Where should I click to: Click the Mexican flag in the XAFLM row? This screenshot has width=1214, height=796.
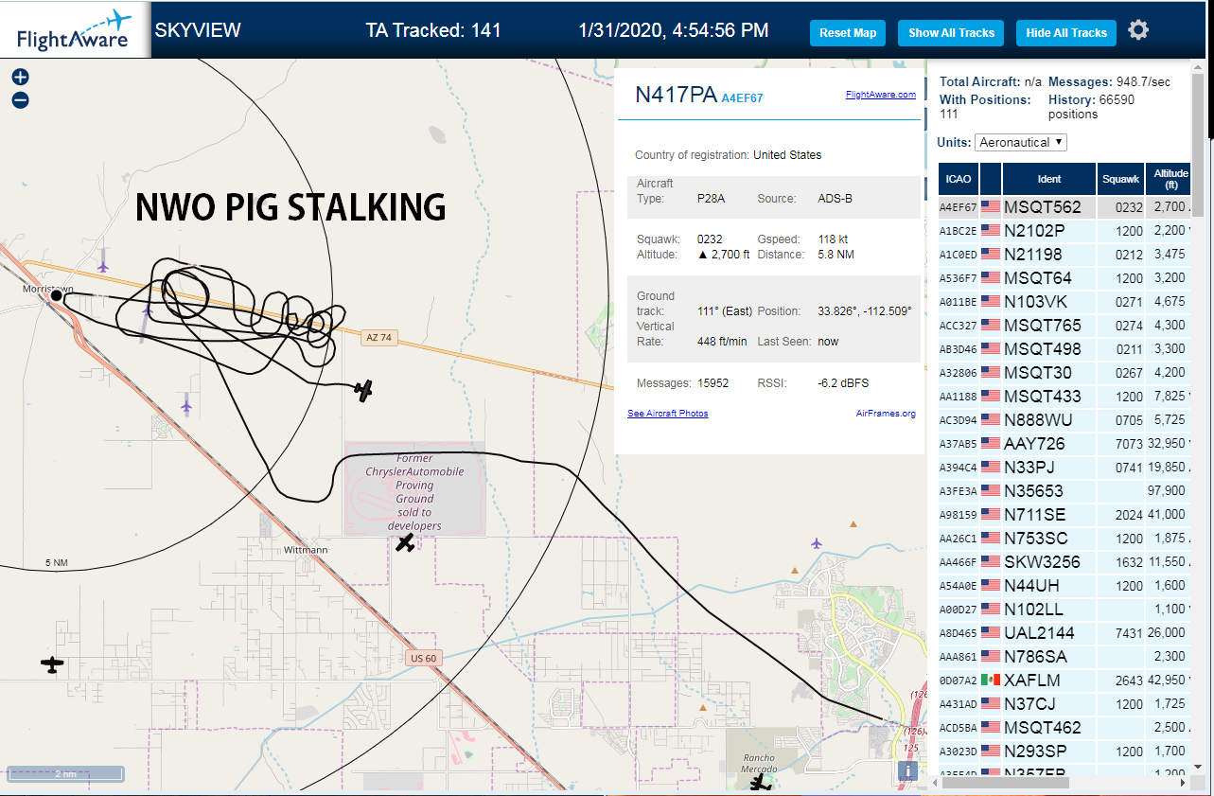click(x=991, y=680)
